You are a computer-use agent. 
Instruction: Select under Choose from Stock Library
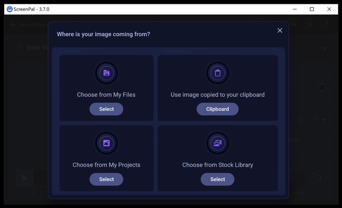pos(218,179)
